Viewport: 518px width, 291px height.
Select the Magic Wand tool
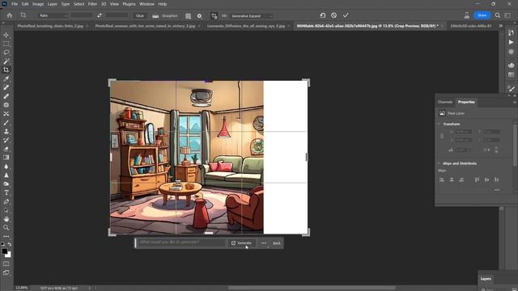click(6, 61)
